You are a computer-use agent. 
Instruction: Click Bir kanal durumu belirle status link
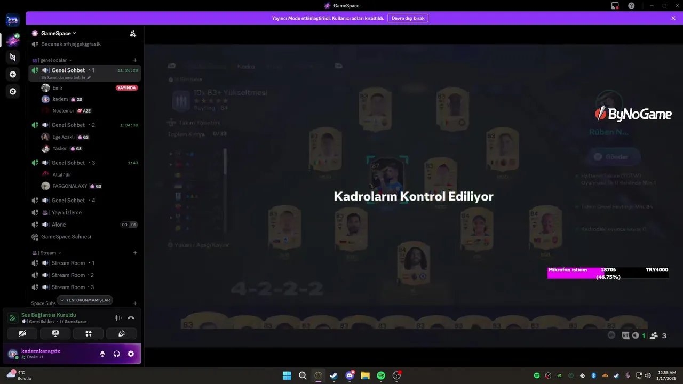pos(66,78)
